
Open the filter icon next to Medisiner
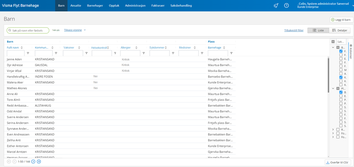pos(202,53)
